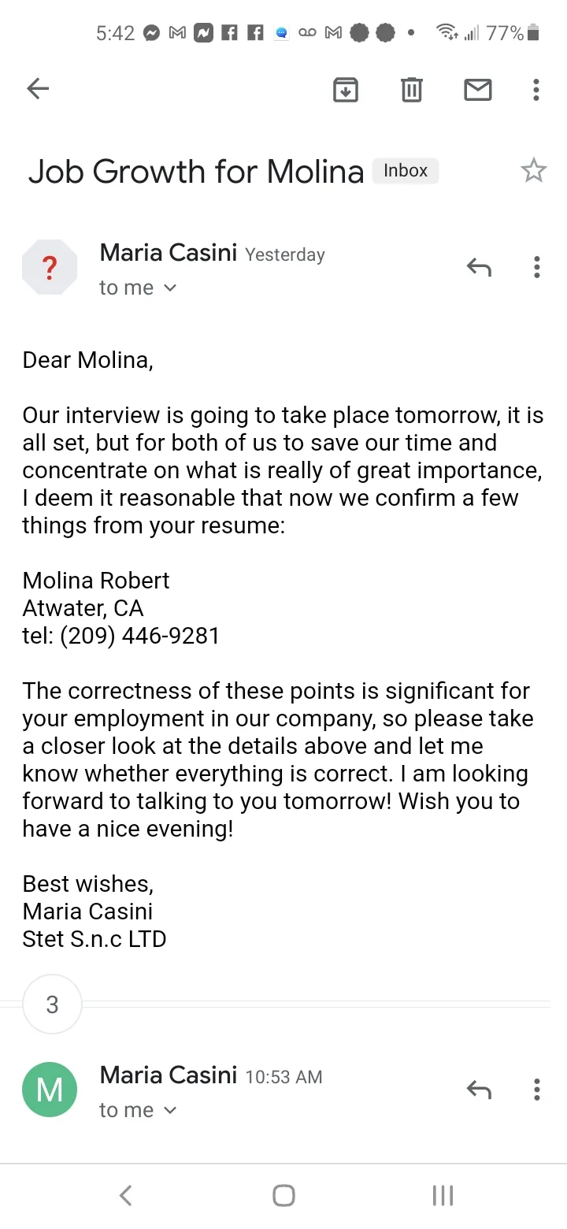Open more options for first message
The width and height of the screenshot is (567, 1229).
point(536,268)
